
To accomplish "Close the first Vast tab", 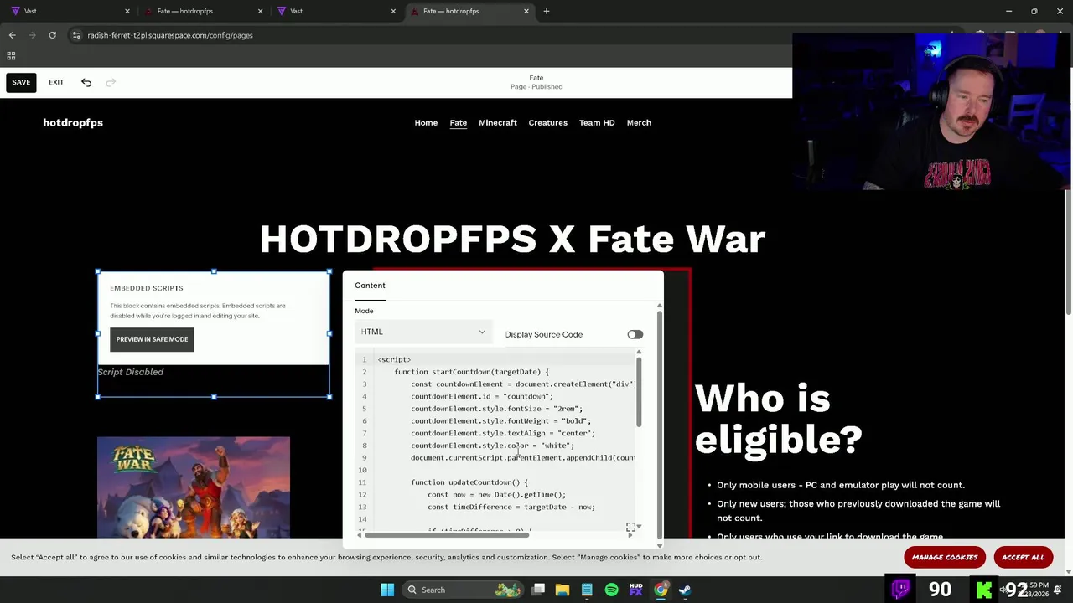I will point(127,11).
